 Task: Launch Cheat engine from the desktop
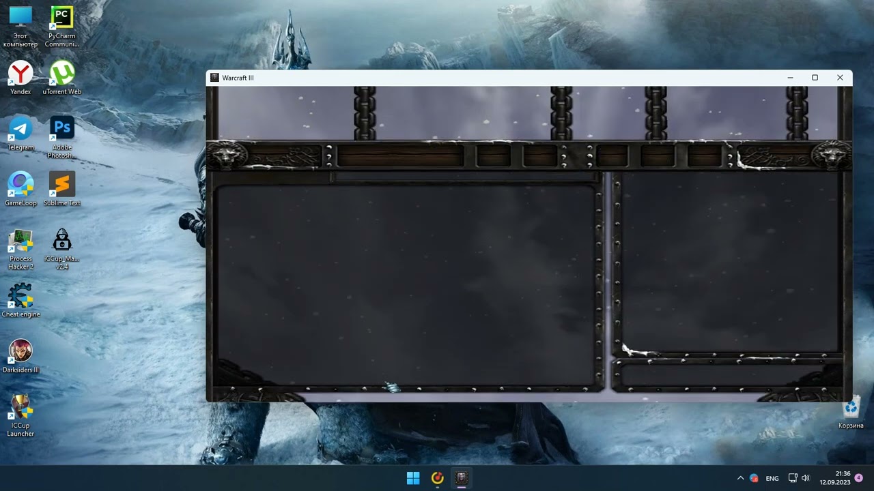20,301
